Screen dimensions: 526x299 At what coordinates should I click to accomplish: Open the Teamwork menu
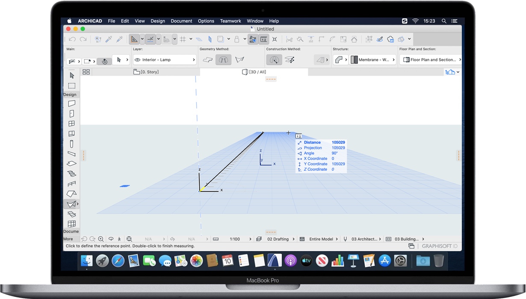coord(230,21)
